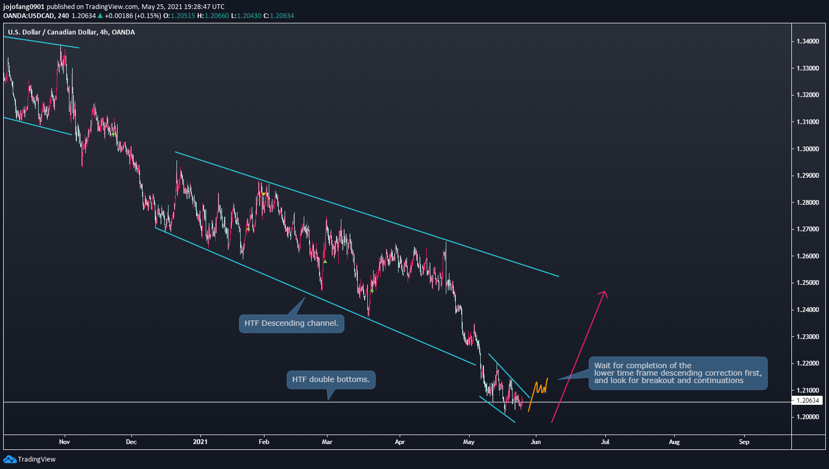829x469 pixels.
Task: Click the Feb label on time axis
Action: [x=264, y=441]
